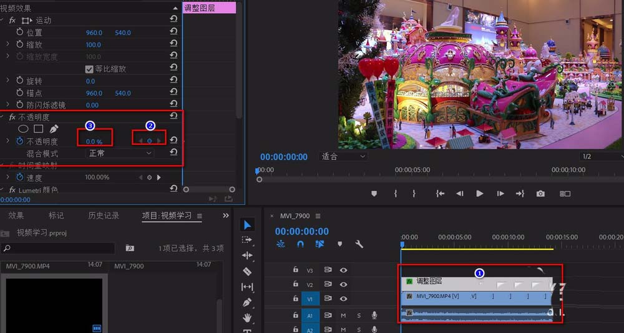The height and width of the screenshot is (333, 624).
Task: Lock track V2
Action: (295, 284)
